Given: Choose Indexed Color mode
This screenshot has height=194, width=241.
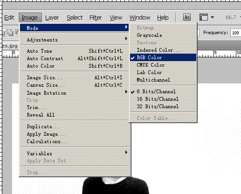Looking at the screenshot, I should point(163,50).
